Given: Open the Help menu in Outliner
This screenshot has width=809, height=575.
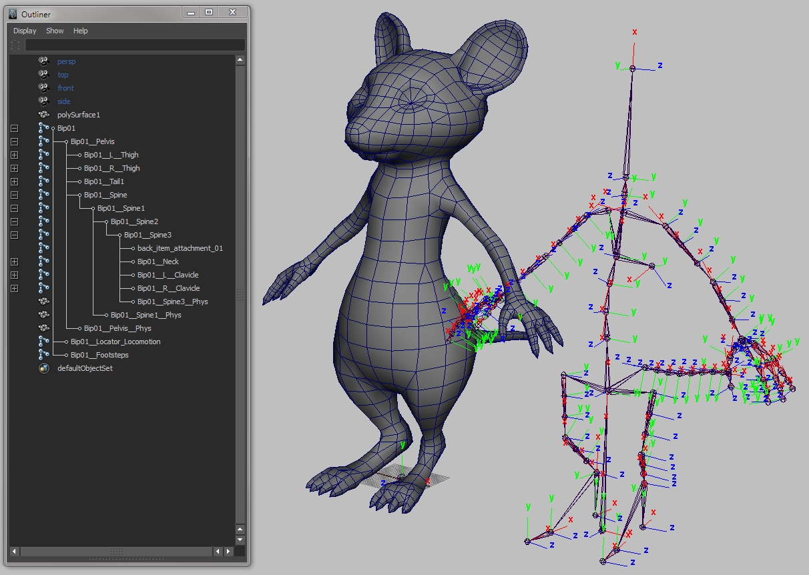Looking at the screenshot, I should 80,31.
